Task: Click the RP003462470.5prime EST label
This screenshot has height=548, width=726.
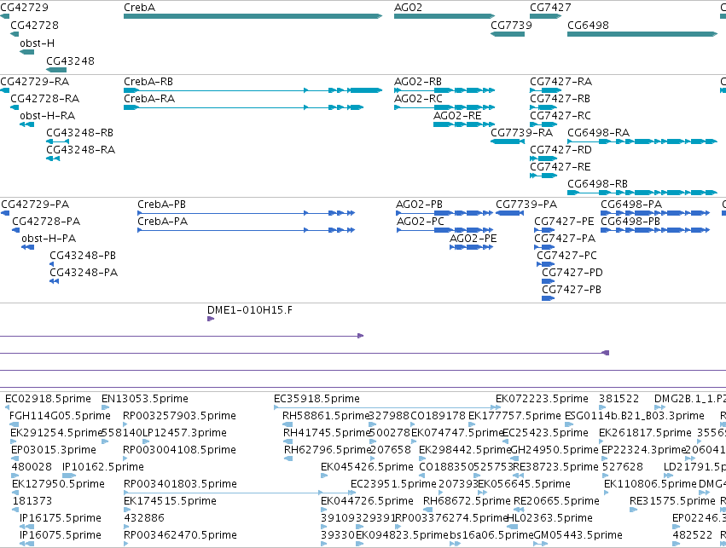Action: coord(180,535)
